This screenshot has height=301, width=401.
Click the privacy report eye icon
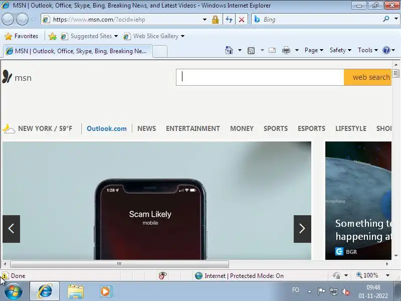coord(162,275)
